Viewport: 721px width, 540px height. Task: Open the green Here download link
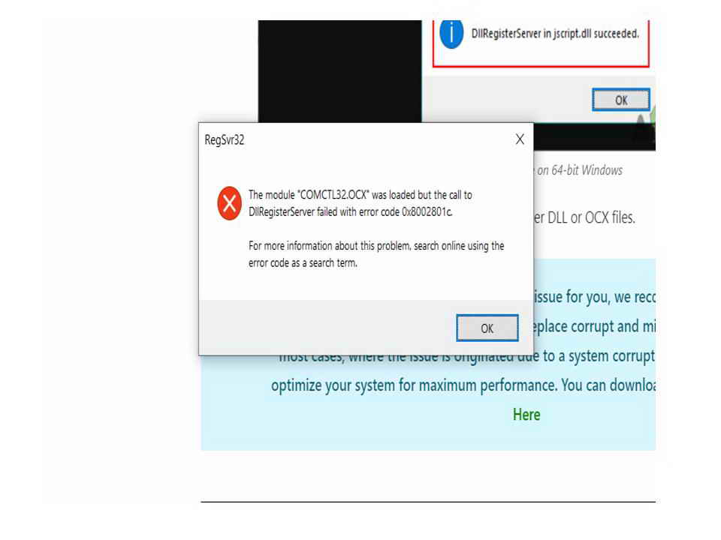[x=526, y=415]
